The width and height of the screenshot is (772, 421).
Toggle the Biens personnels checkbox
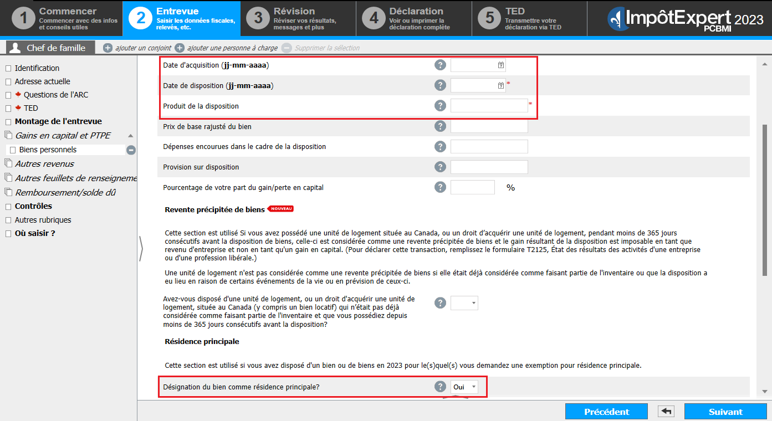click(13, 150)
